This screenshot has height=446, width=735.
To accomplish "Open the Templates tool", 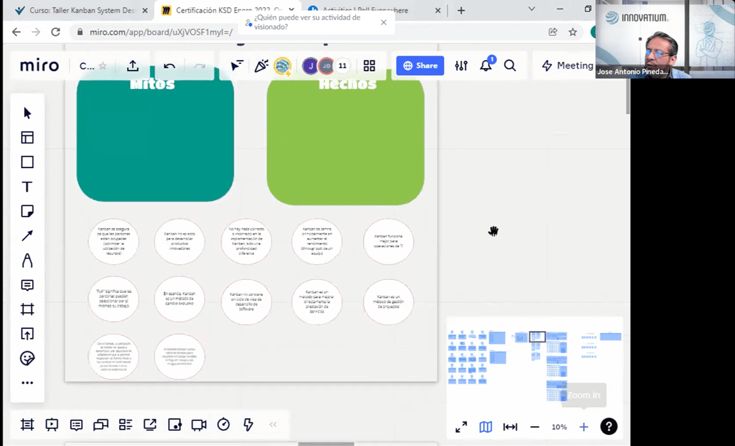I will coord(27,137).
